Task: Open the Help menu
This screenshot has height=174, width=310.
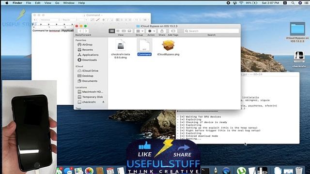Action: [81, 3]
